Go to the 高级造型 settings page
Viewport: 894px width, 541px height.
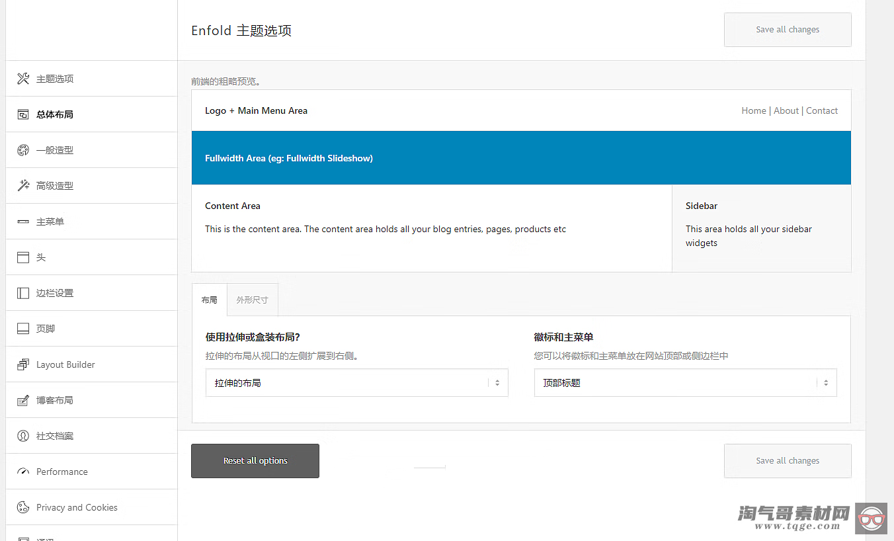[91, 186]
